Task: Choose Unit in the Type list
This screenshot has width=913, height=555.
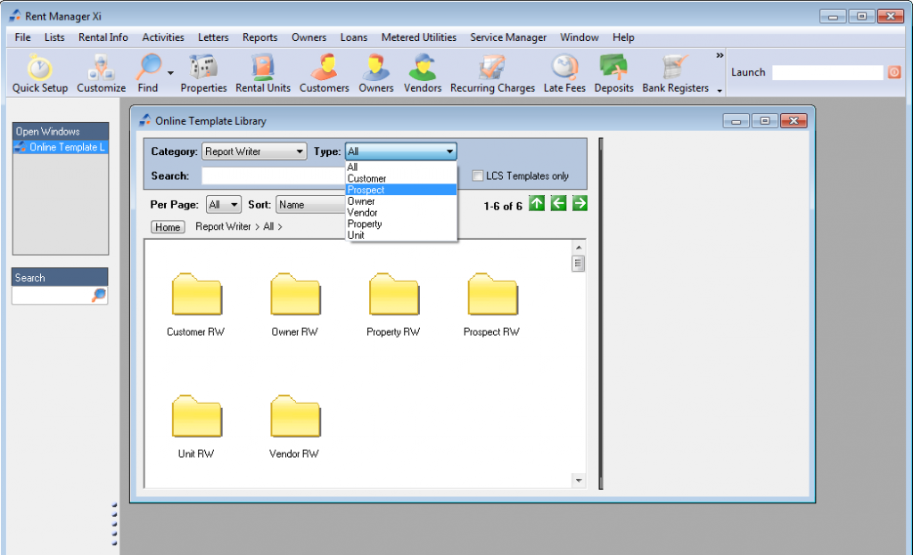Action: [x=400, y=235]
